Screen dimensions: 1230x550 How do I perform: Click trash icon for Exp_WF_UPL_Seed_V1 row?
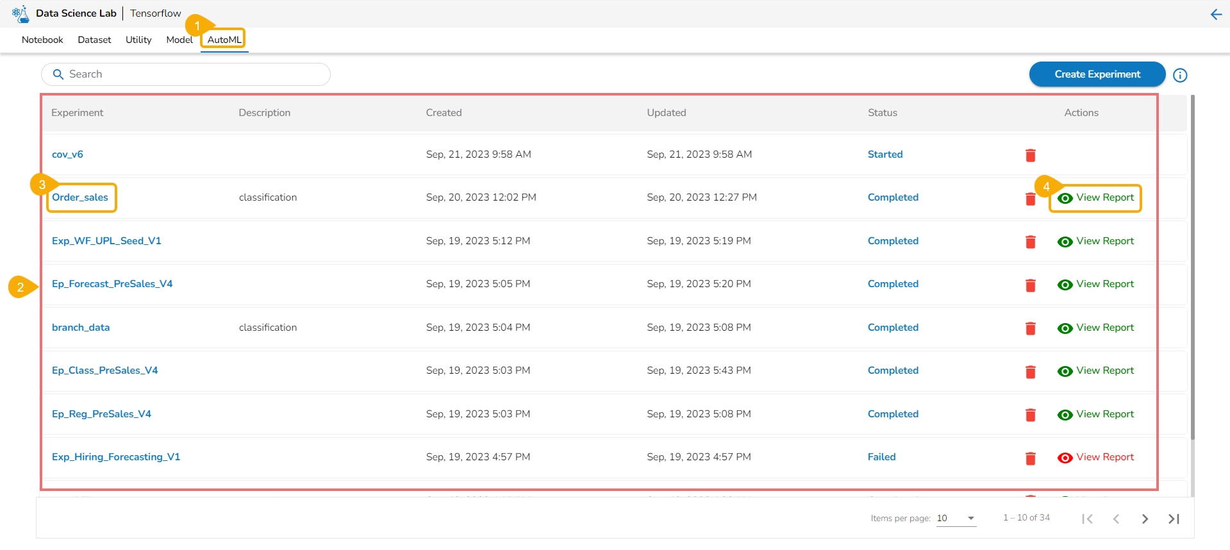[x=1030, y=242]
